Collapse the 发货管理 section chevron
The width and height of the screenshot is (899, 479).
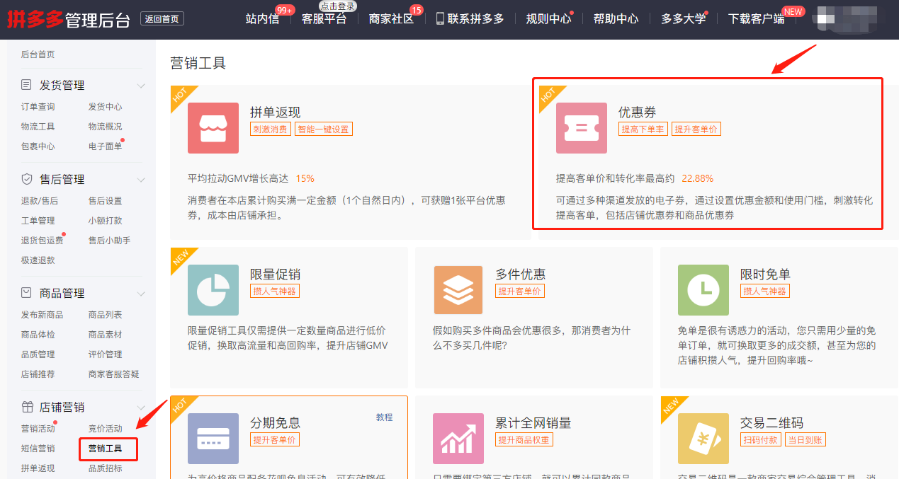[x=141, y=86]
